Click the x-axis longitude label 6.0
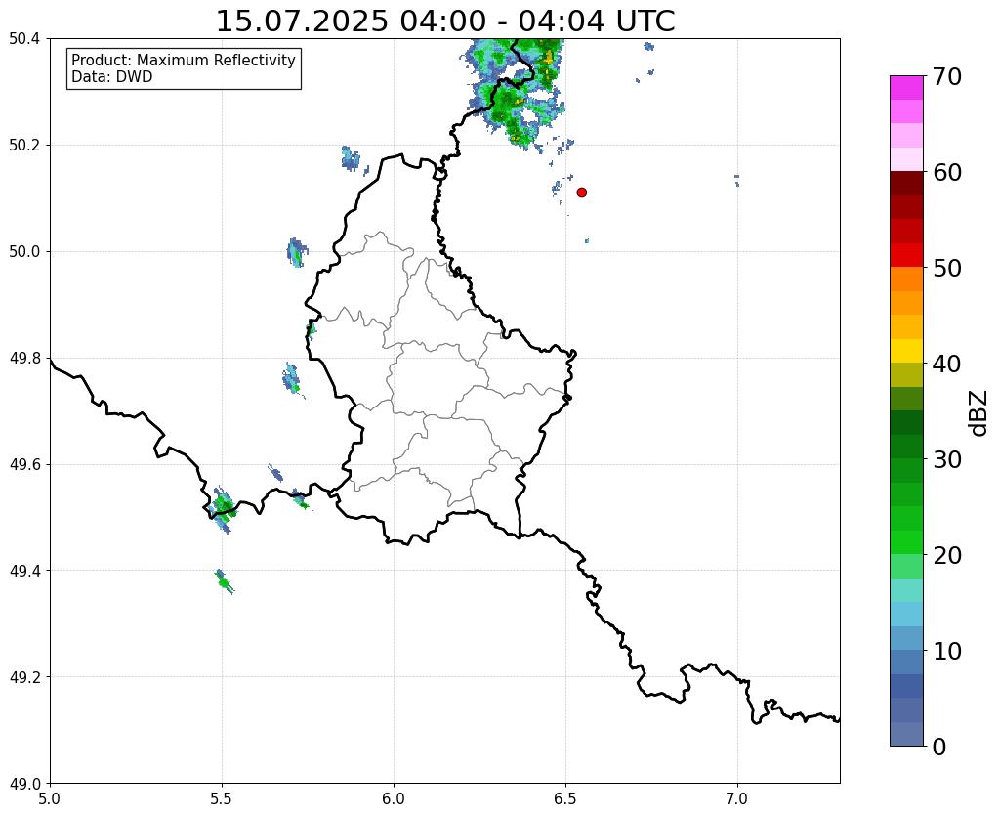The height and width of the screenshot is (815, 999). coord(394,798)
